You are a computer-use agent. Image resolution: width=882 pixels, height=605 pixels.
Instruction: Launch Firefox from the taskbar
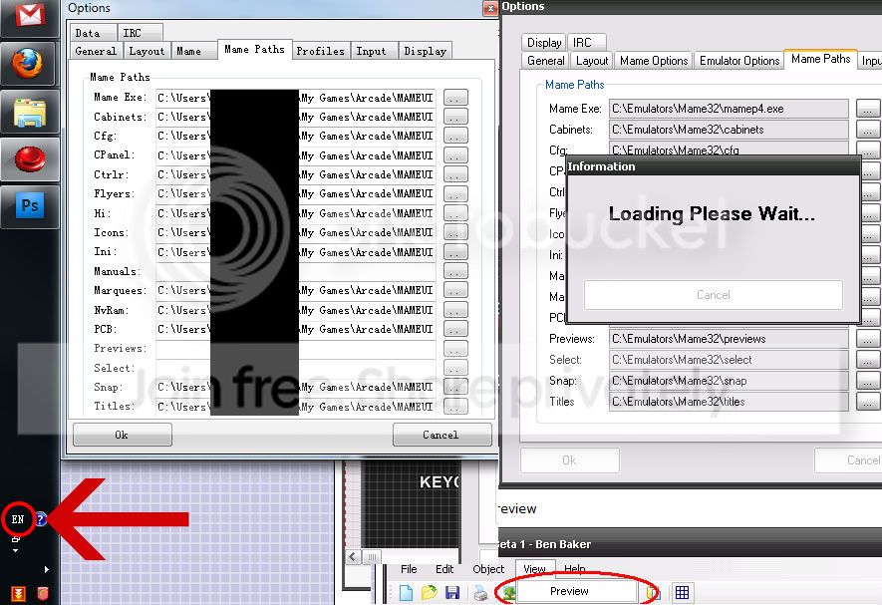click(x=29, y=64)
